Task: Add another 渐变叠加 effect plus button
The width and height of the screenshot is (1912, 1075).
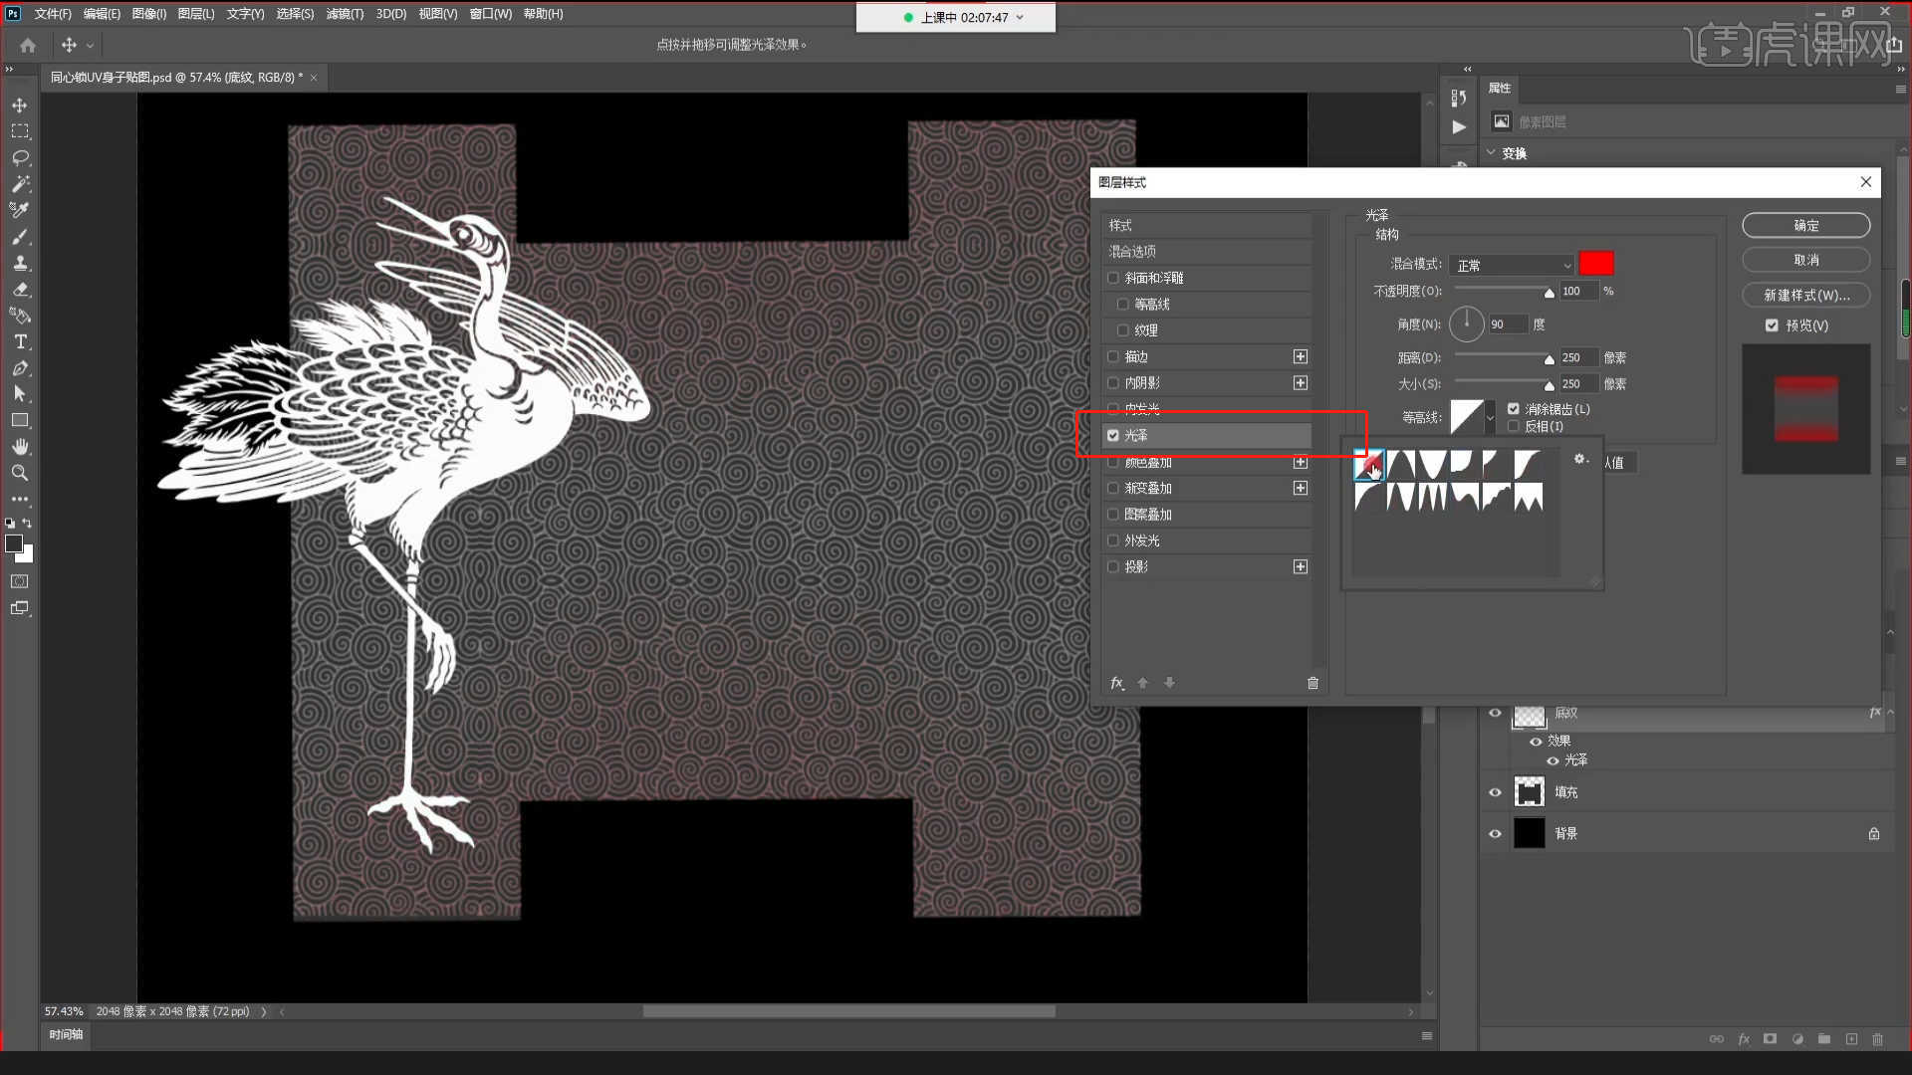Action: pyautogui.click(x=1301, y=488)
